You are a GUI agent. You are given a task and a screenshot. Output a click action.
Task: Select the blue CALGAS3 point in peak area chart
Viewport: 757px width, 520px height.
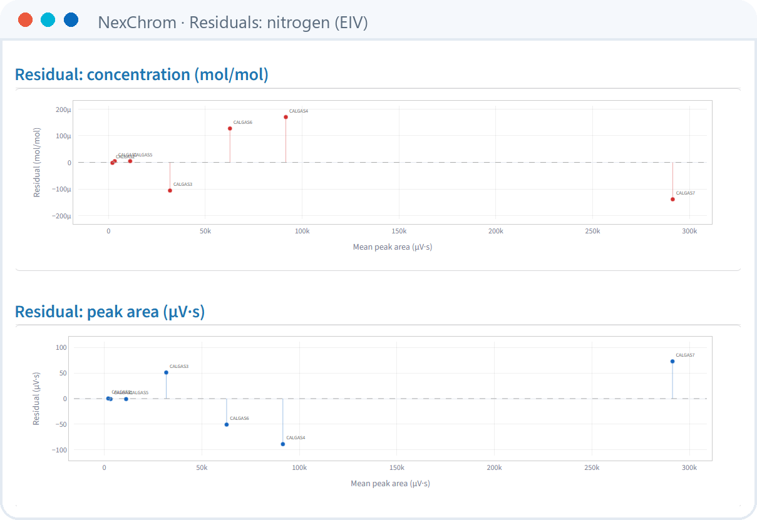166,372
